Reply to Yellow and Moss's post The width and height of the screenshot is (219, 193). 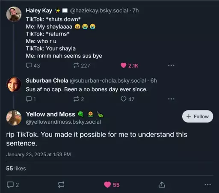pos(13,185)
